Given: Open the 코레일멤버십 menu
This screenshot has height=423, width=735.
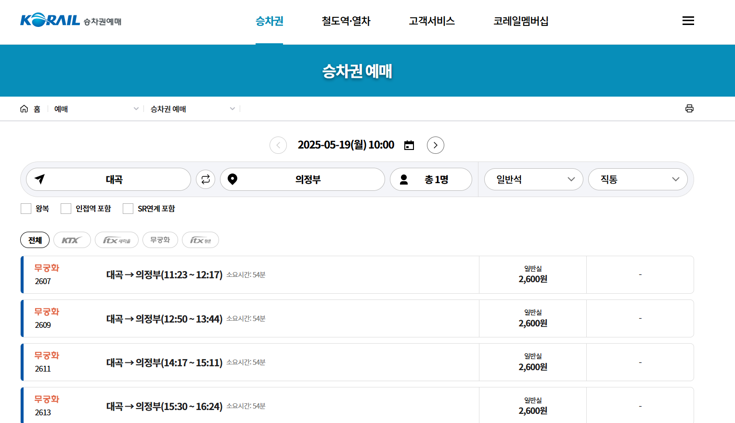Looking at the screenshot, I should (521, 21).
